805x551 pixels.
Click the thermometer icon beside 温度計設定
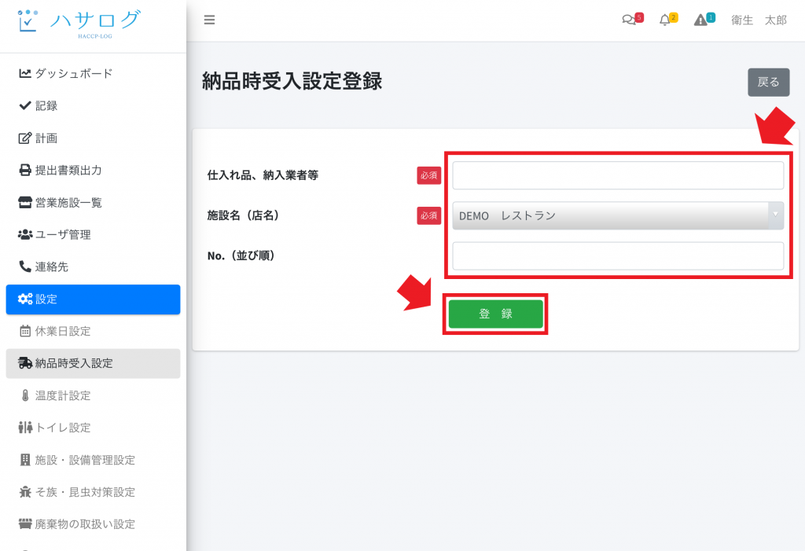[x=25, y=395]
